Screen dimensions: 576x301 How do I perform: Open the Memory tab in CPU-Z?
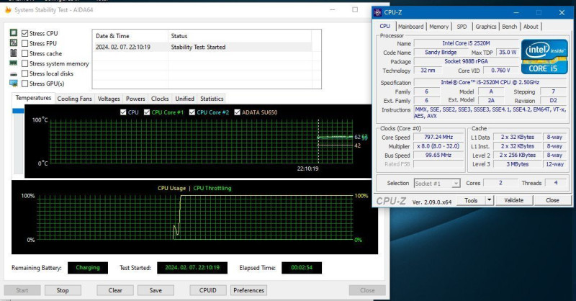(438, 27)
